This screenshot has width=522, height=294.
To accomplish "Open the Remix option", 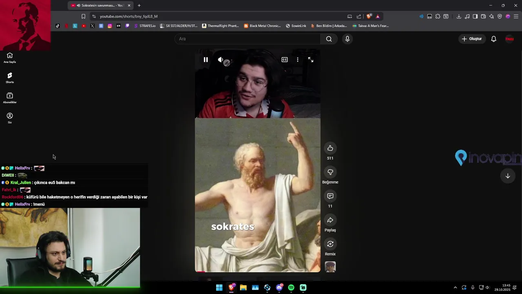I will 330,244.
